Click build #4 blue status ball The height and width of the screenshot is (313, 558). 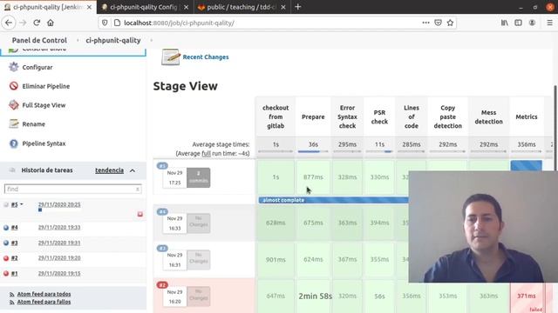[6, 228]
